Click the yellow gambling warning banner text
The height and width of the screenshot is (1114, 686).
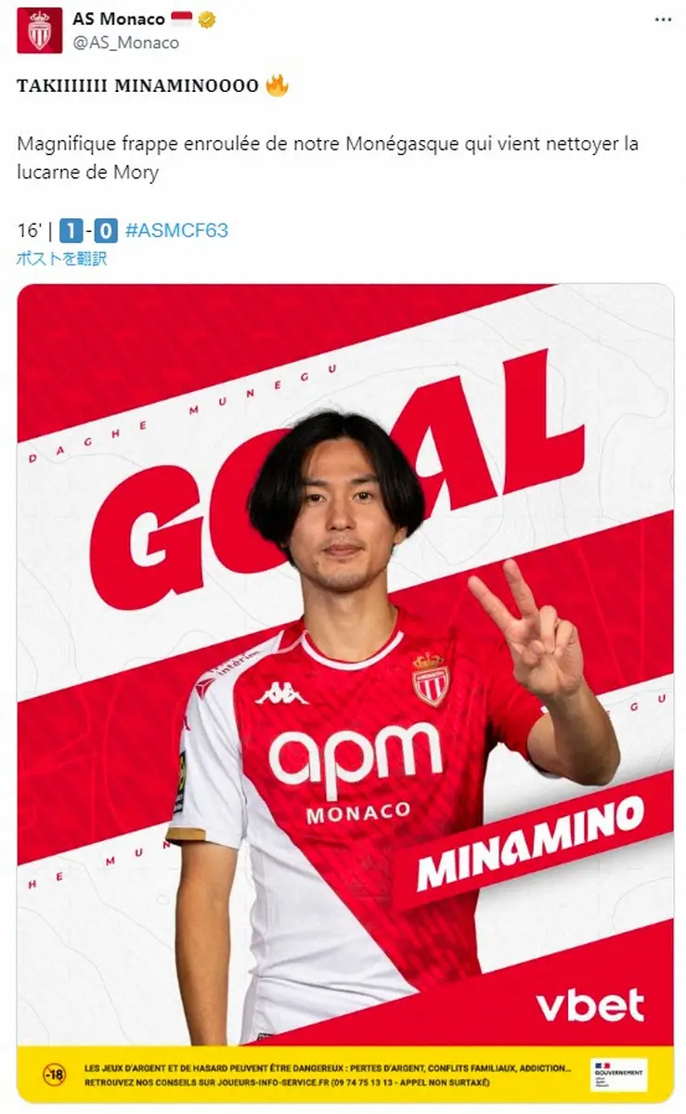point(328,1075)
